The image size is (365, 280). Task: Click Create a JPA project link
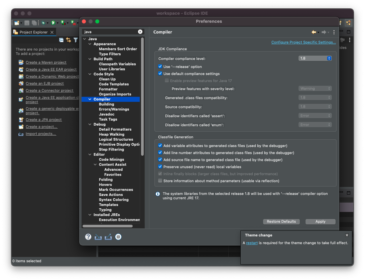coord(43,120)
